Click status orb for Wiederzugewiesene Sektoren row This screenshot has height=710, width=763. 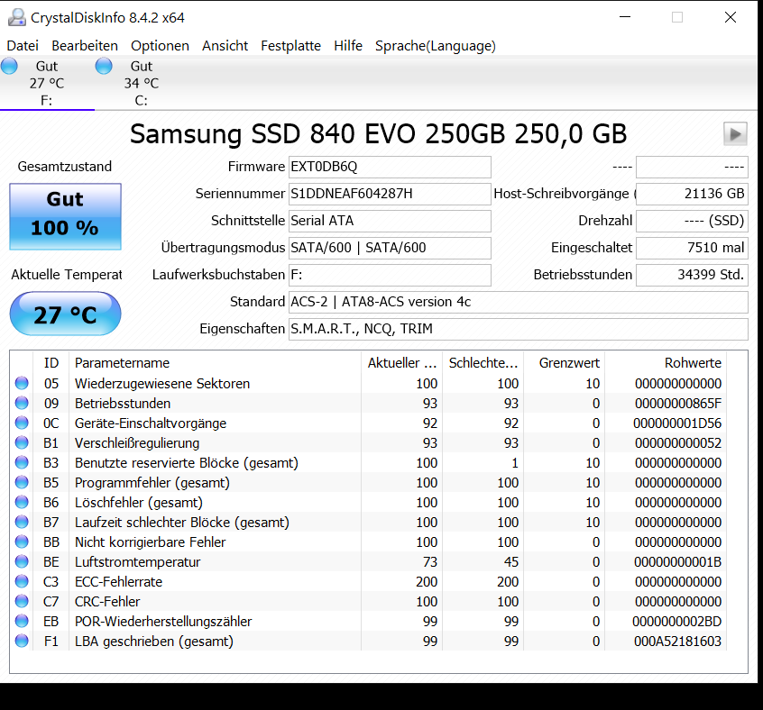point(22,383)
